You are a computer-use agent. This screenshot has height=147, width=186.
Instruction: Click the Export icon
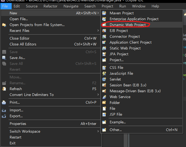coord(4,116)
